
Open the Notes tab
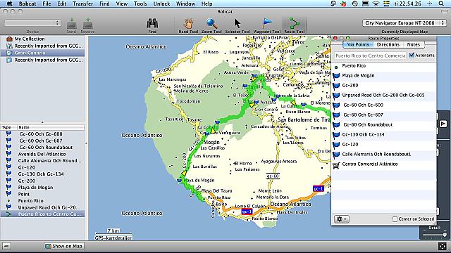(414, 44)
